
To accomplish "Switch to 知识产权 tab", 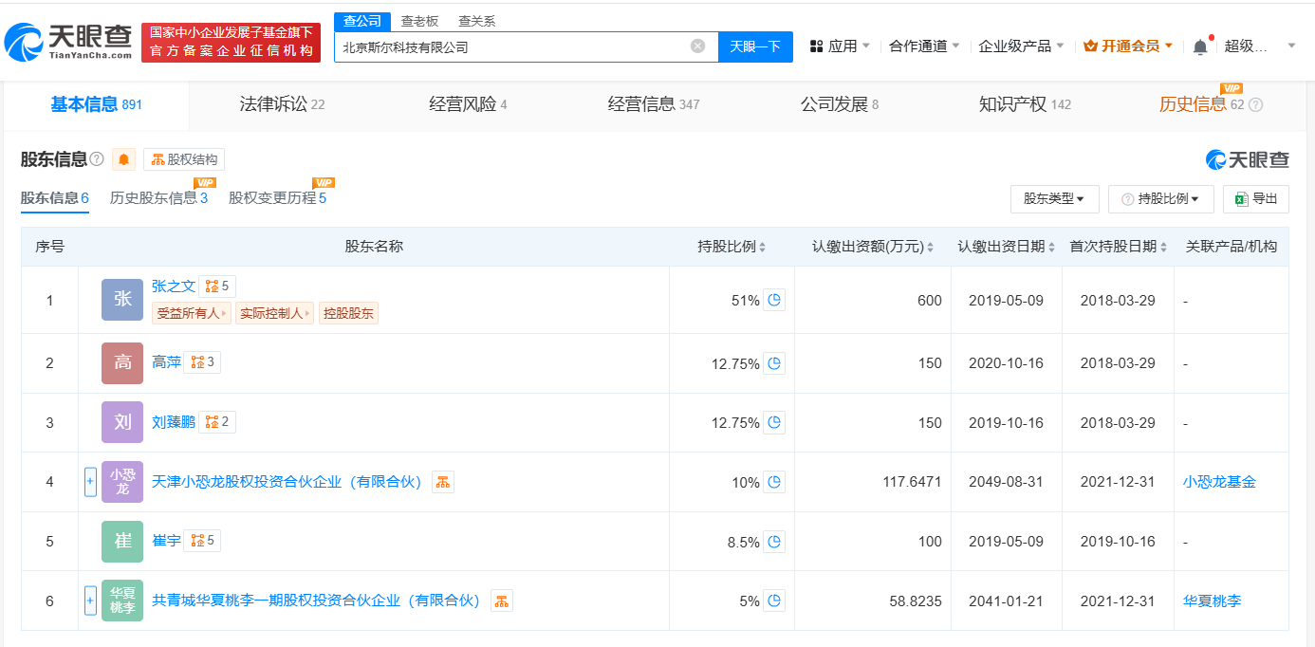I will click(1025, 104).
